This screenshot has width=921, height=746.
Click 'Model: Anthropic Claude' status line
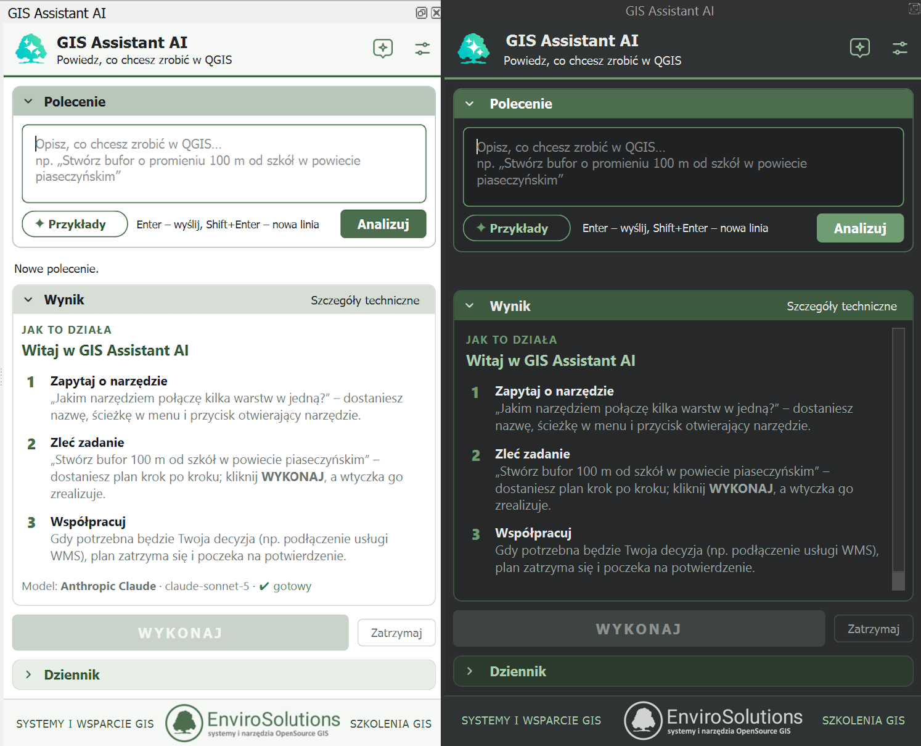[166, 586]
